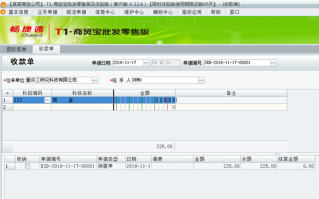Open the lookup button beside 单据编号
Image resolution: width=319 pixels, height=199 pixels.
tap(273, 63)
